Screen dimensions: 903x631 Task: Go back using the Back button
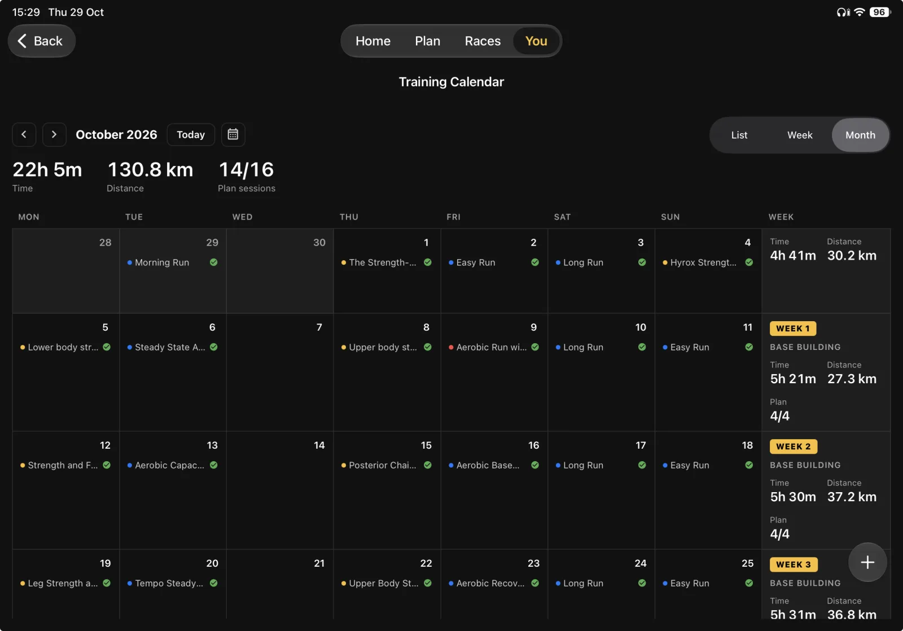[42, 41]
